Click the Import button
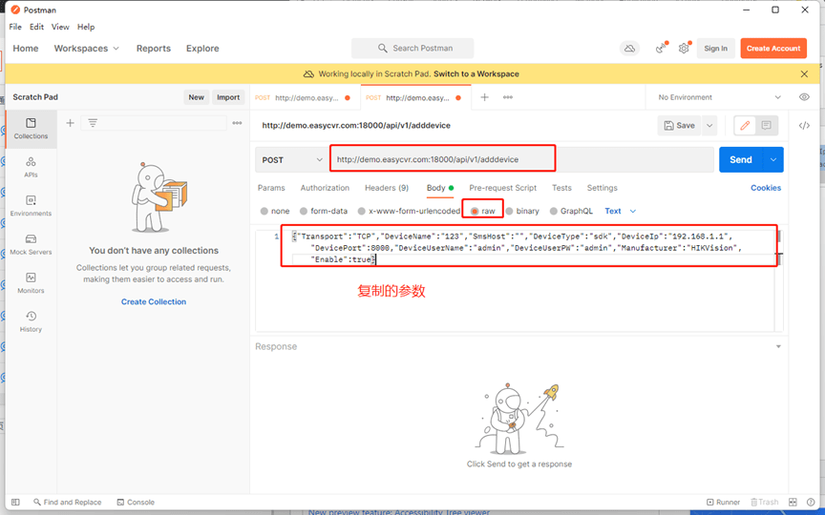 point(228,97)
